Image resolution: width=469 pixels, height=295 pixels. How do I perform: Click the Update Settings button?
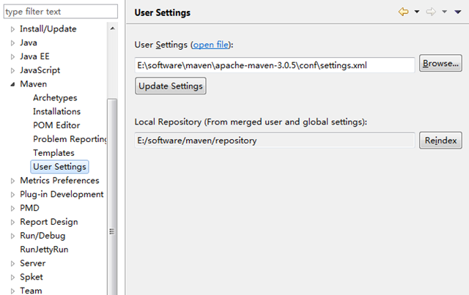tap(171, 86)
